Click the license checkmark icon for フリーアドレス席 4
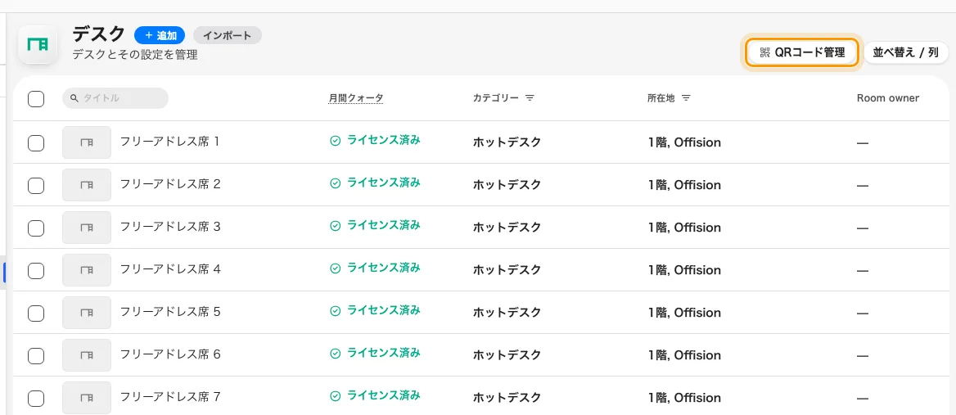 335,268
